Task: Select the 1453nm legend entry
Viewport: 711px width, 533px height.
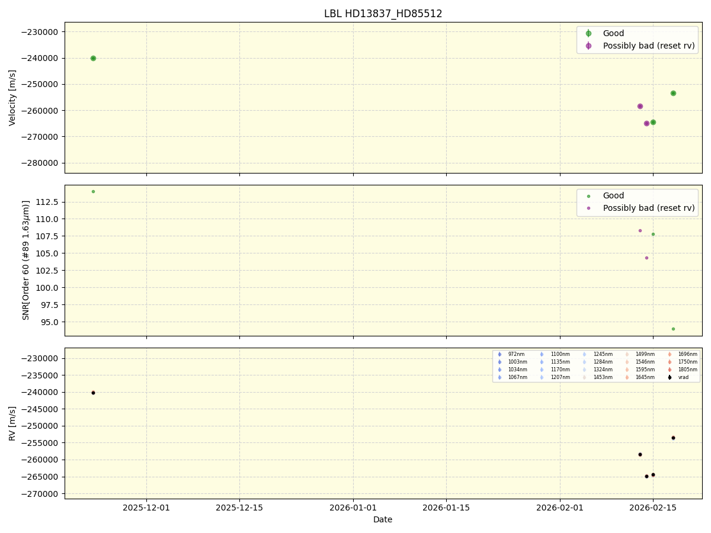Action: tap(603, 377)
